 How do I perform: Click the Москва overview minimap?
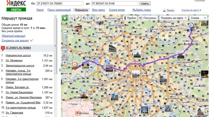(78, 109)
